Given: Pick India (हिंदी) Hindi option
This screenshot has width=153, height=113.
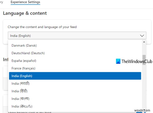Looking at the screenshot, I should (x=20, y=91).
